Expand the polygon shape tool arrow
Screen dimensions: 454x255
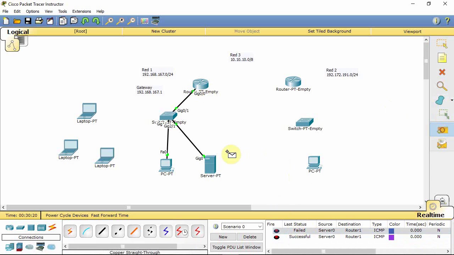pos(452,101)
